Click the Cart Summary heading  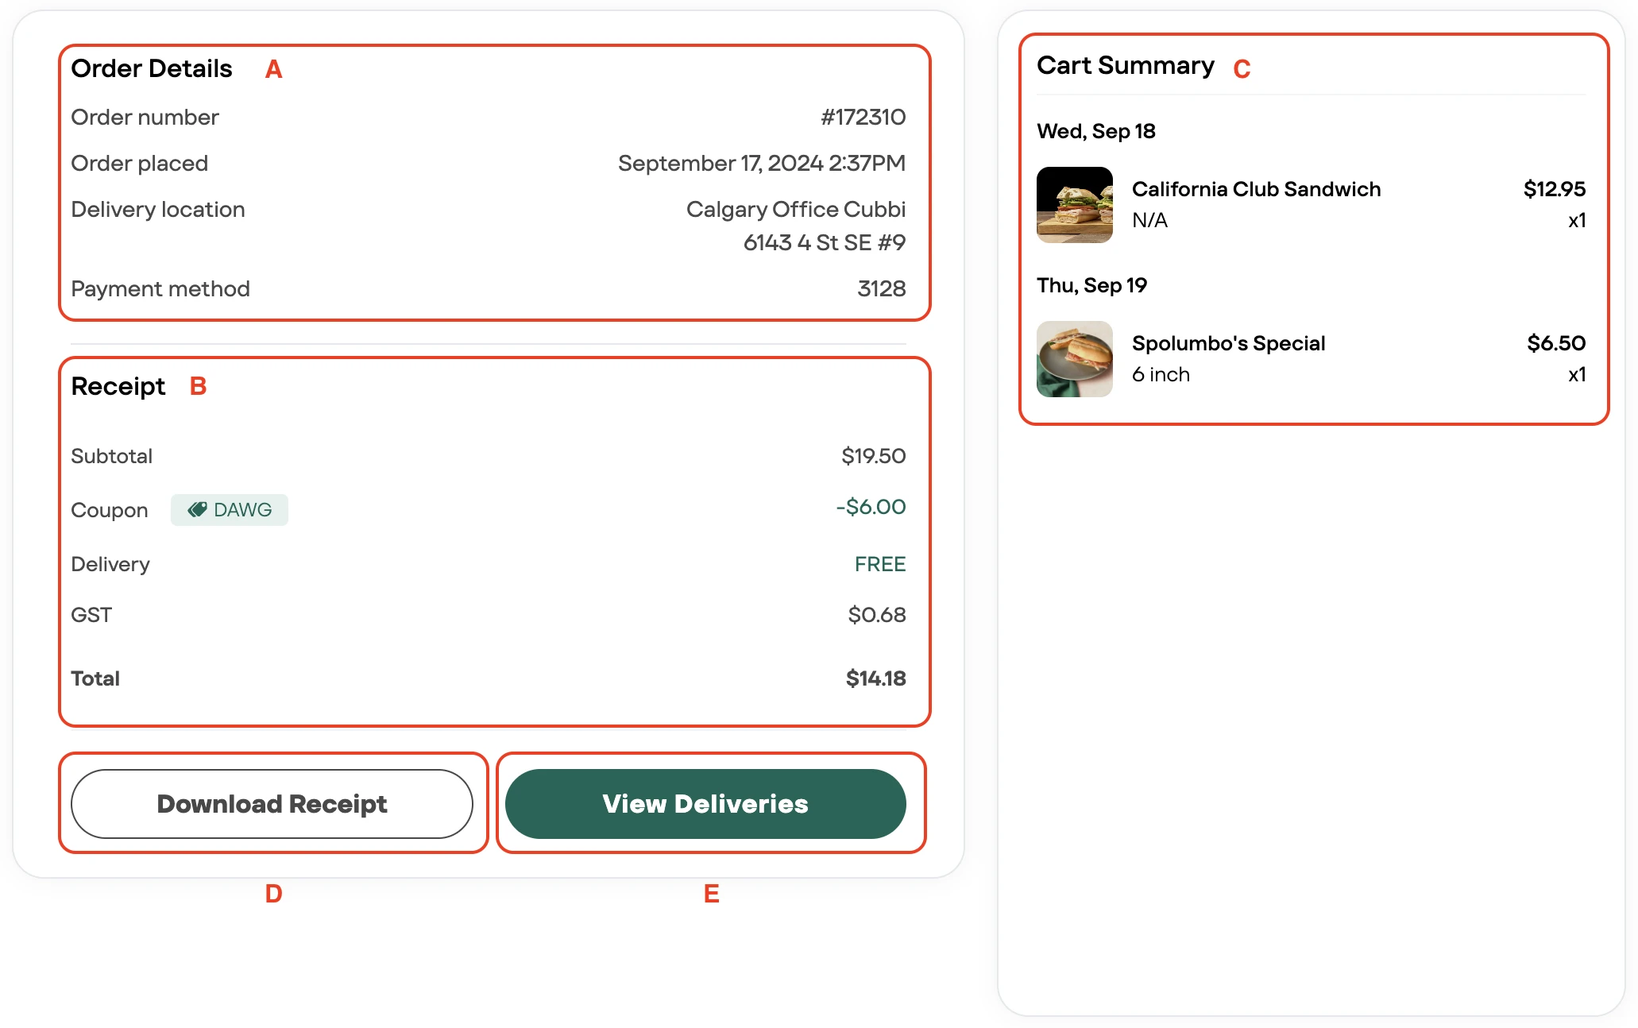point(1125,65)
